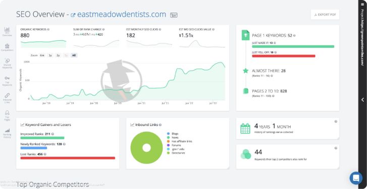This screenshot has height=189, width=367.
Task: Toggle Has affiliate links legend item
Action: (180, 141)
